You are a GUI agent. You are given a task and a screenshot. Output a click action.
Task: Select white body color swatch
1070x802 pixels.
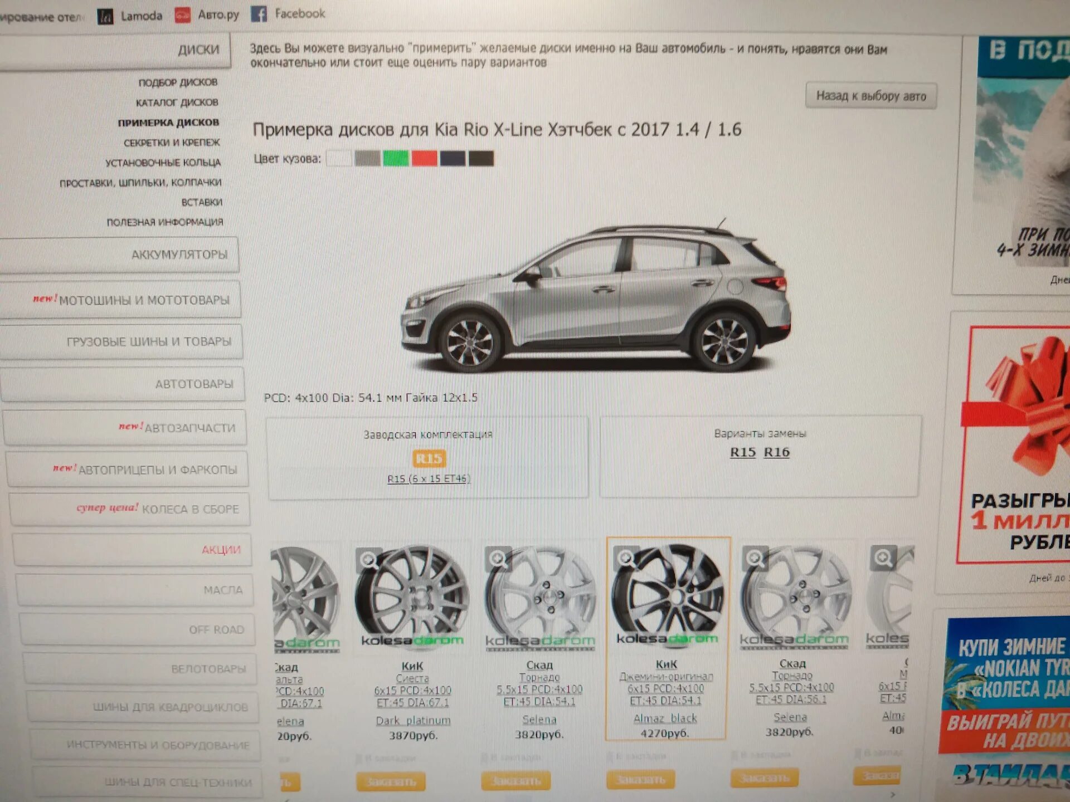click(x=339, y=159)
